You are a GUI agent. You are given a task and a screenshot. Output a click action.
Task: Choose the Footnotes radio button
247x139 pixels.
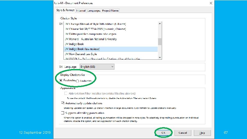pyautogui.click(x=61, y=80)
